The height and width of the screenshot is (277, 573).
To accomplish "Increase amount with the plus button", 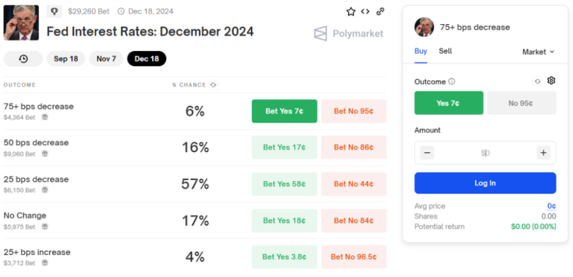I will 543,153.
